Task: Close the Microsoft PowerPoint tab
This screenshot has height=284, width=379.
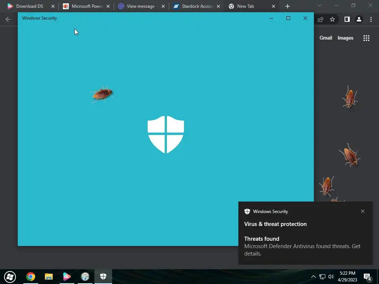Action: (x=108, y=6)
